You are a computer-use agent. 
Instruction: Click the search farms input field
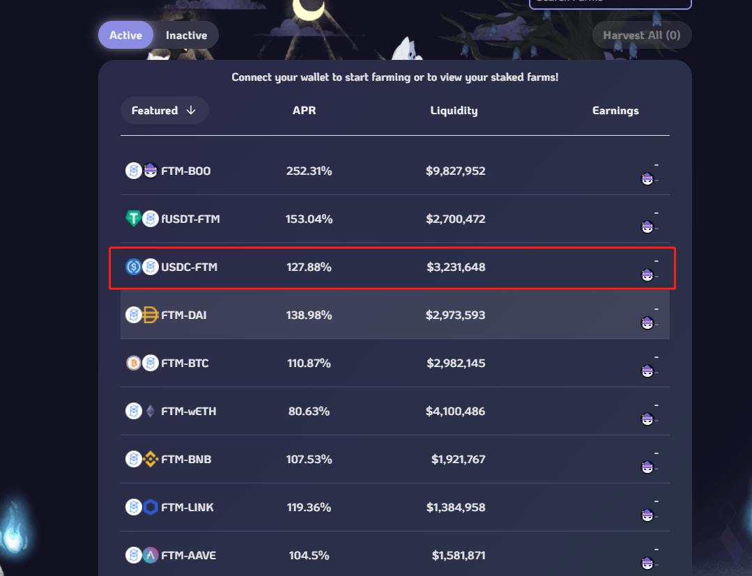click(610, 2)
